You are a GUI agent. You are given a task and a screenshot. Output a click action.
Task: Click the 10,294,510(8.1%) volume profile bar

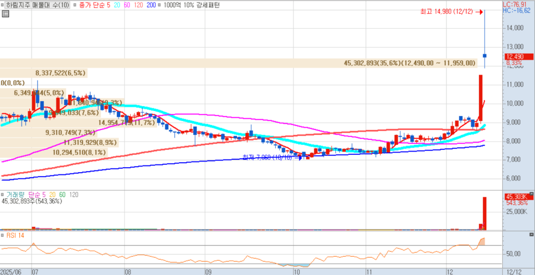[x=54, y=152]
